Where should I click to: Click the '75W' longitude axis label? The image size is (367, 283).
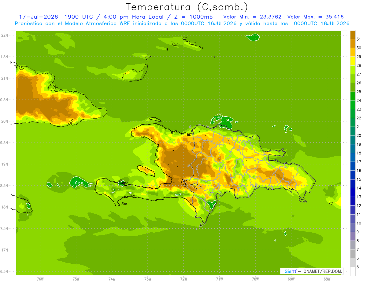[x=76, y=279]
